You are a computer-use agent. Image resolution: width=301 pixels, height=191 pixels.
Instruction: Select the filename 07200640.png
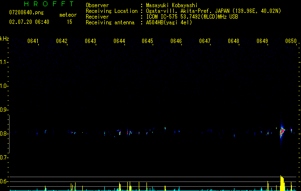tap(26, 13)
